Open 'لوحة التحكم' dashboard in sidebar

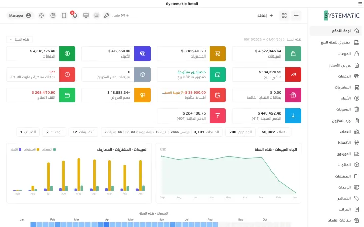336,31
